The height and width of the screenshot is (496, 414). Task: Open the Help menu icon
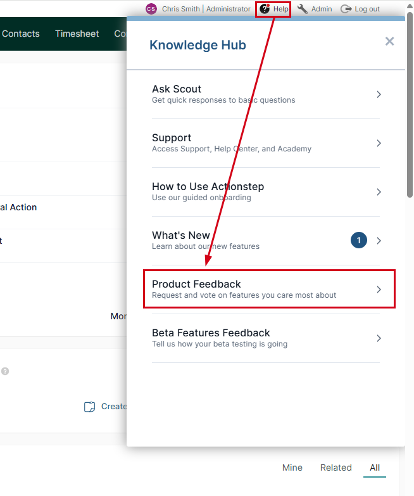tap(265, 9)
